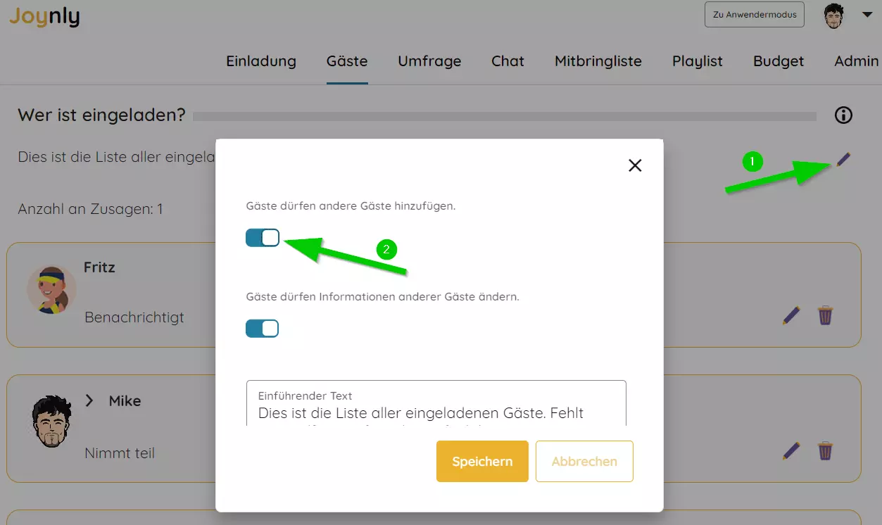Click the 'Nimmt teil' status text
882x525 pixels.
coord(120,453)
